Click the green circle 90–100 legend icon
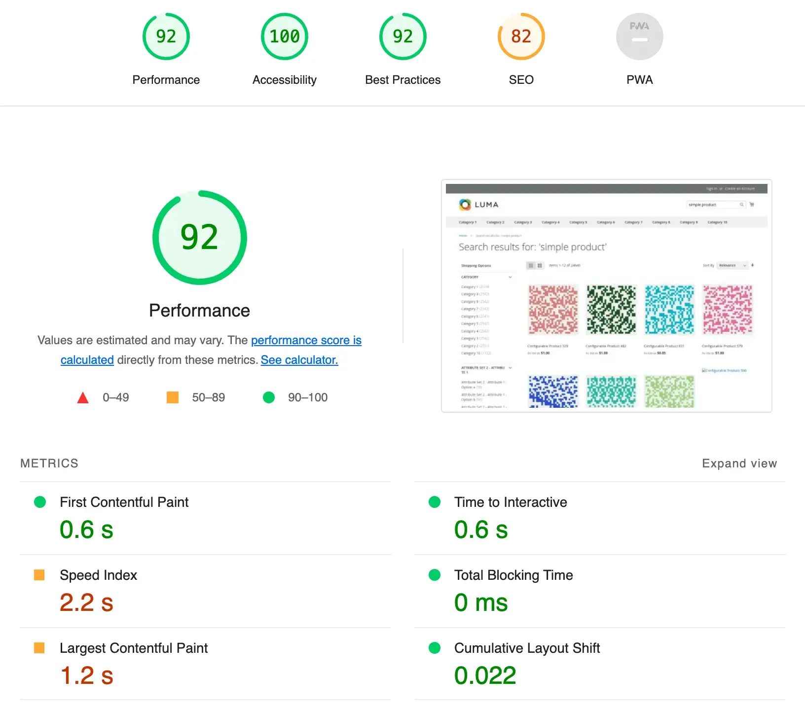 pyautogui.click(x=269, y=397)
